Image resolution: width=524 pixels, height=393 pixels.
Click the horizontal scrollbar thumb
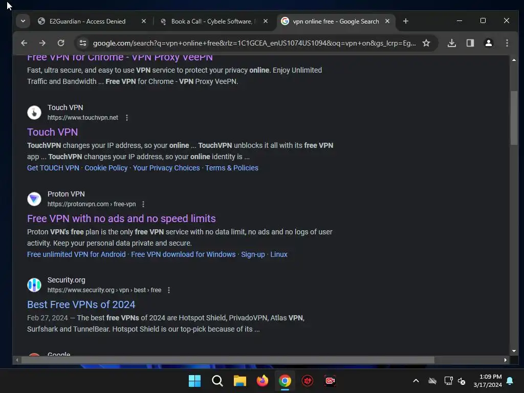click(x=228, y=360)
